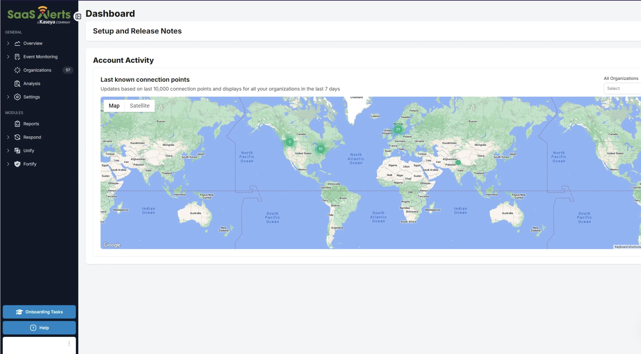Click the 'All Organizations' label
Image resolution: width=641 pixels, height=354 pixels.
pyautogui.click(x=621, y=78)
